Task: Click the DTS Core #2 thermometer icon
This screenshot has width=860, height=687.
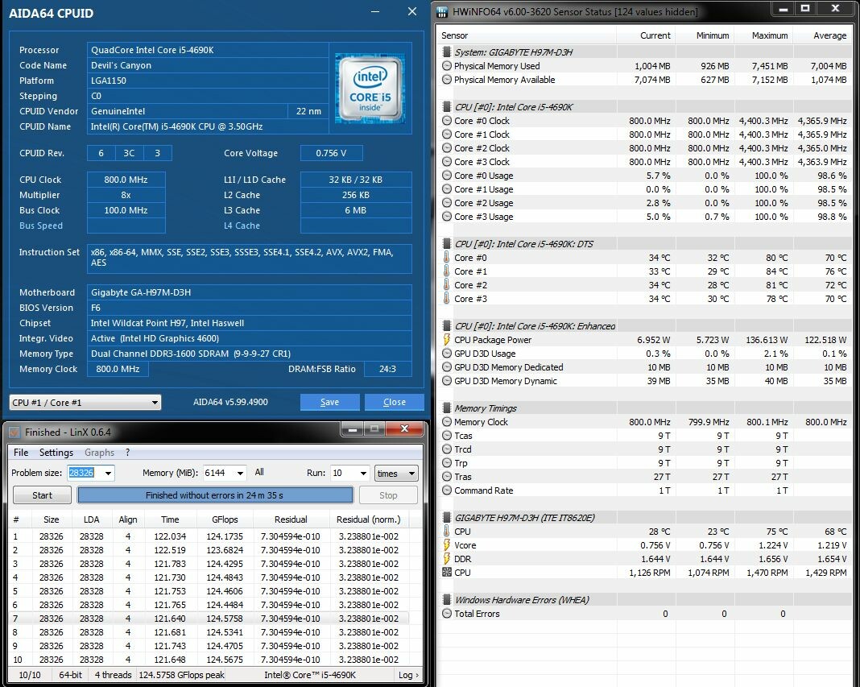Action: click(446, 285)
